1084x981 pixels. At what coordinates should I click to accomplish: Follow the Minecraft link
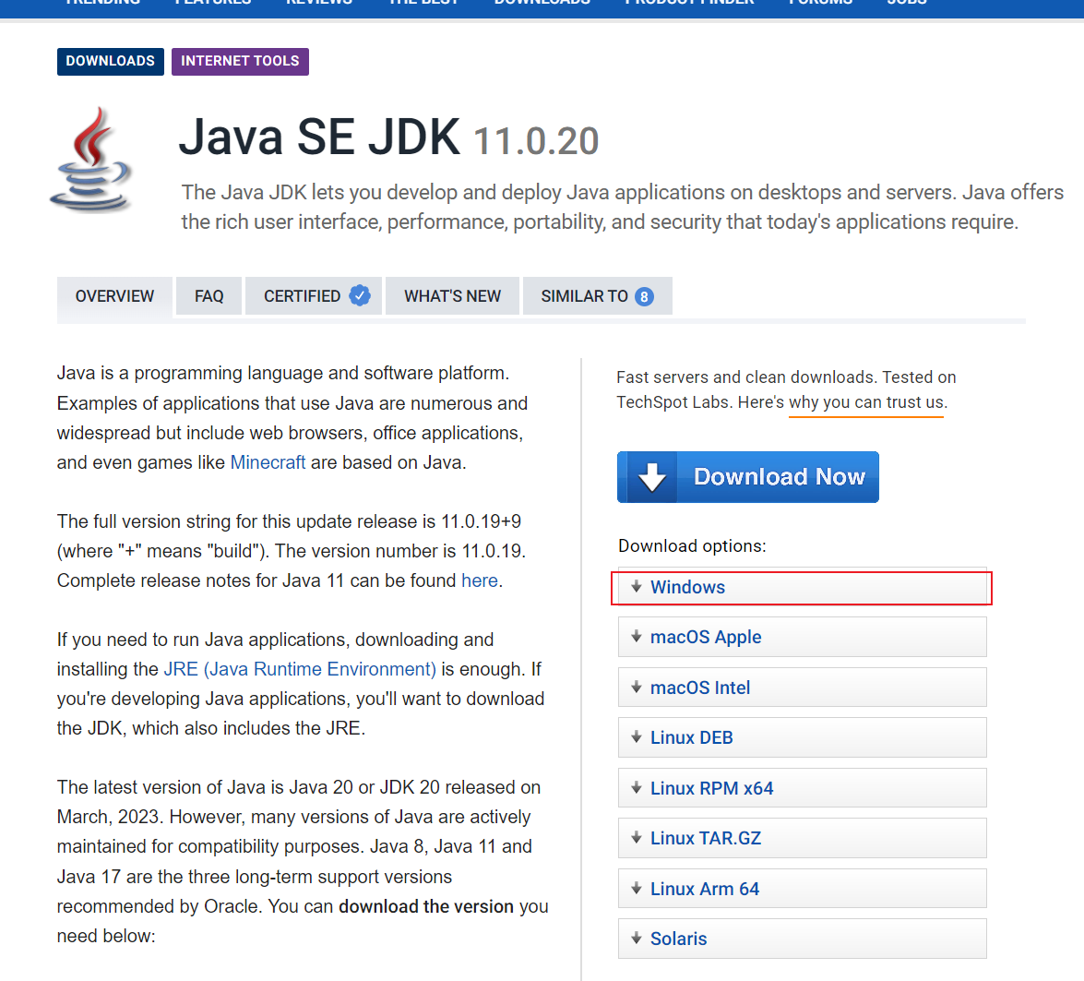tap(268, 462)
